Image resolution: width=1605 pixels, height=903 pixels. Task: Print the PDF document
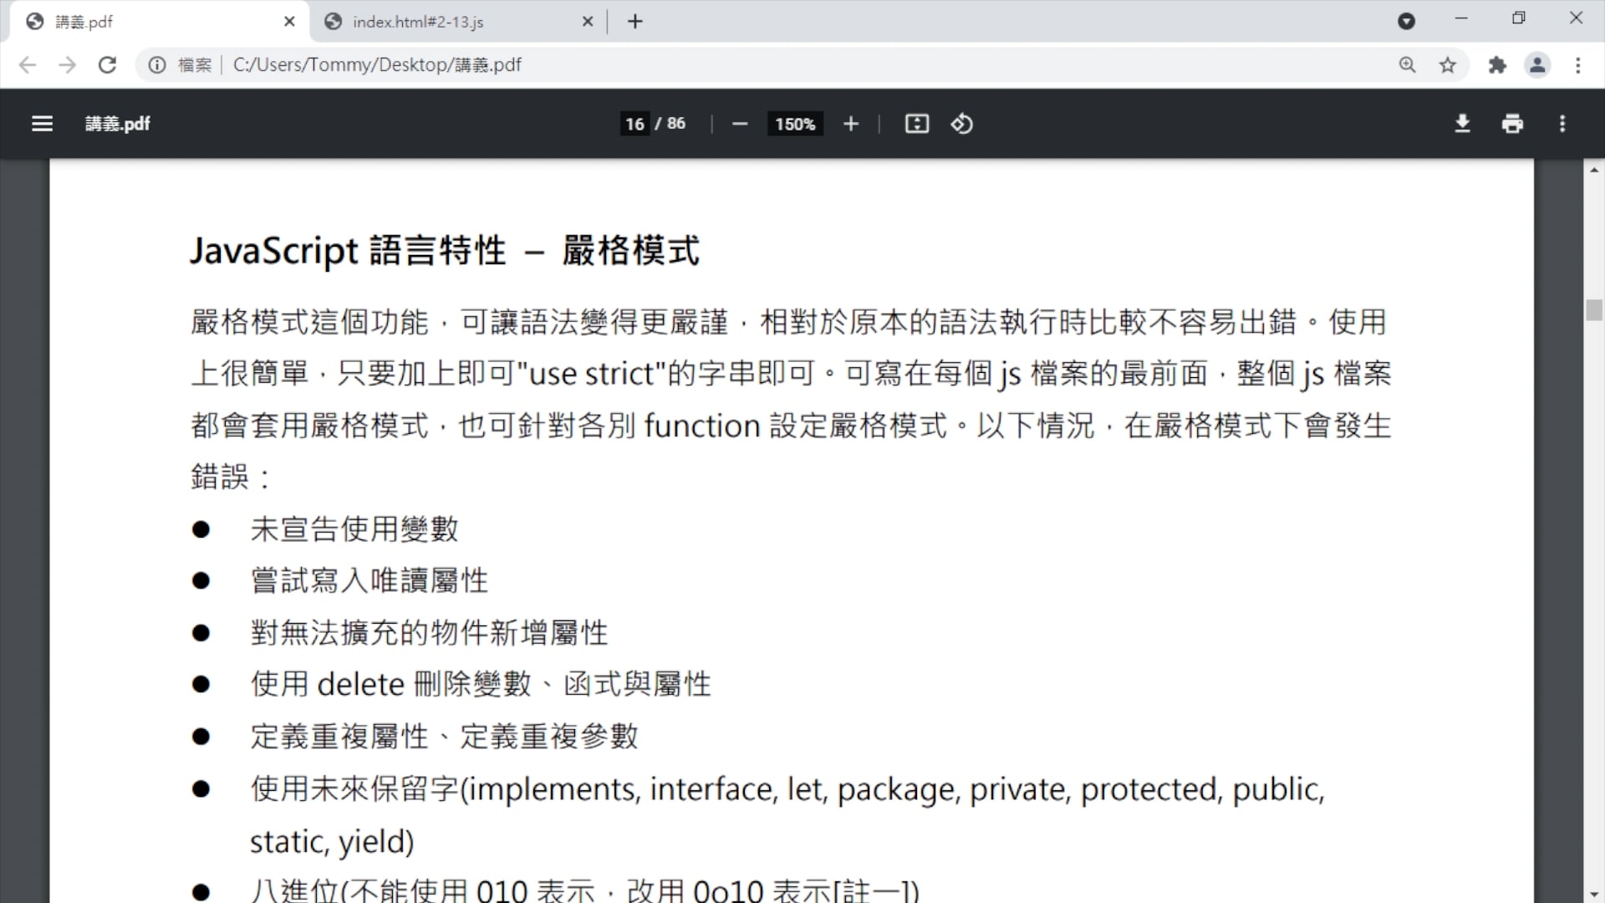1512,124
